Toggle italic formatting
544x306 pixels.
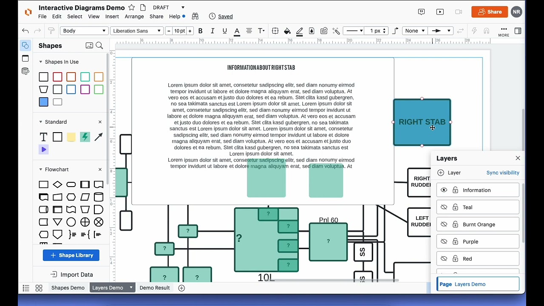tap(212, 31)
